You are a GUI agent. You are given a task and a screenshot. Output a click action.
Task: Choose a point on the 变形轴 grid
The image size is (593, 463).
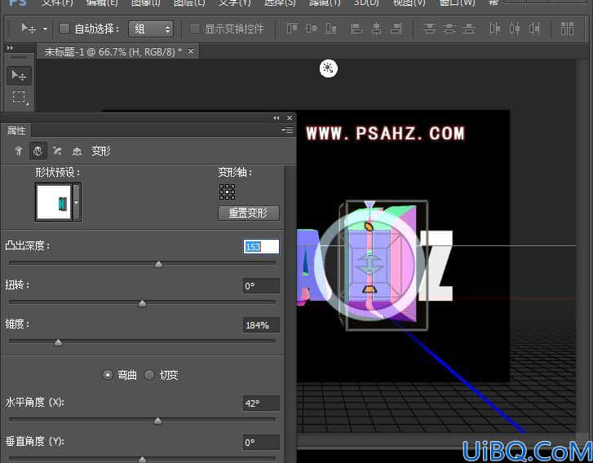pos(227,192)
